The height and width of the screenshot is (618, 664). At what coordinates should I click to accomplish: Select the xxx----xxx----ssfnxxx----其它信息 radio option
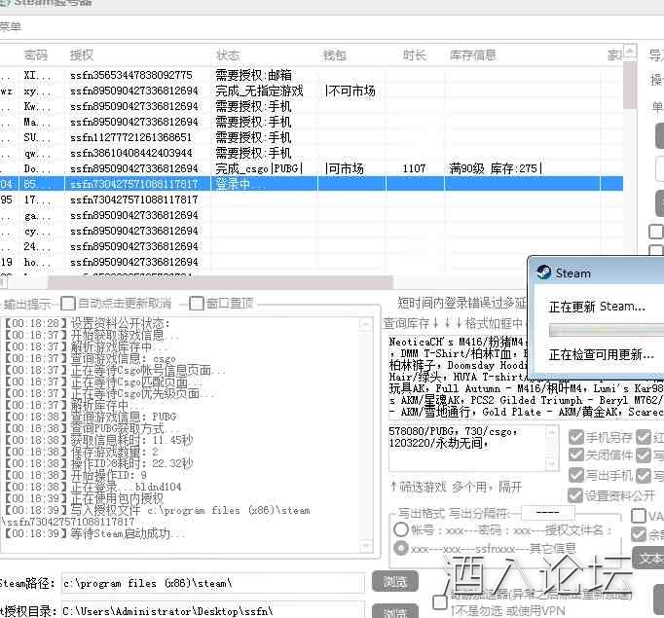(400, 549)
